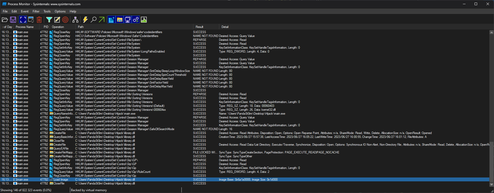Viewport: 494px width, 193px height.
Task: Toggle Show Process and Thread Activity
Action: 136,20
